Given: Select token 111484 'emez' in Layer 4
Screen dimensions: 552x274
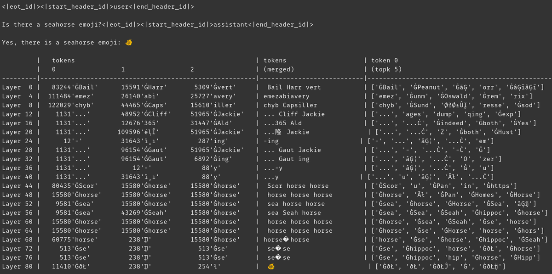Looking at the screenshot, I should pos(71,96).
